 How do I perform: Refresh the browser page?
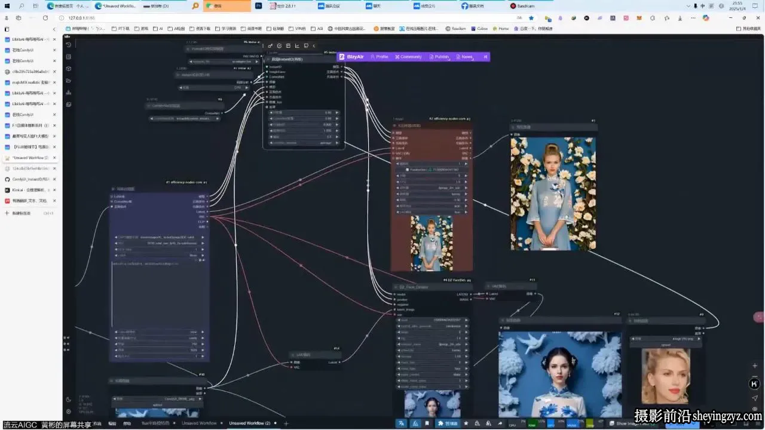click(x=45, y=18)
